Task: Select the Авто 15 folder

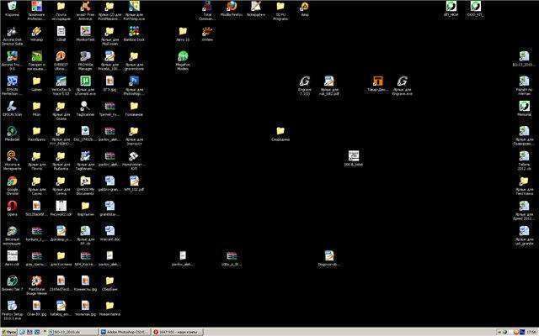Action: [x=183, y=34]
